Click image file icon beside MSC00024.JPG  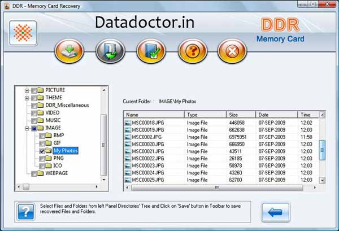[x=128, y=173]
